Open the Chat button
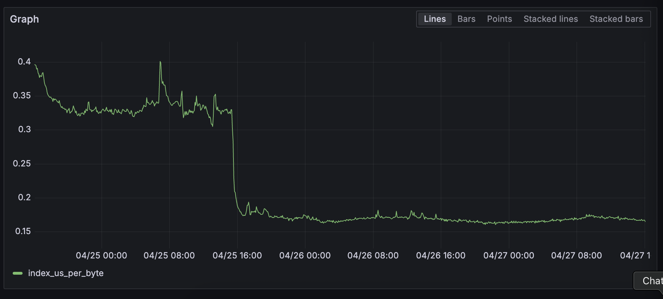 [649, 281]
